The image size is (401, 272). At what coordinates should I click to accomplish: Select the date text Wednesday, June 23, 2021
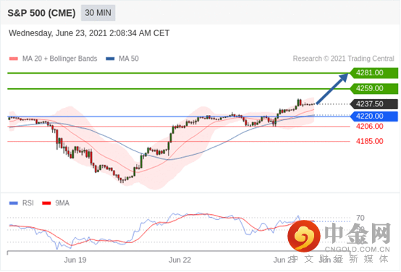pyautogui.click(x=58, y=33)
